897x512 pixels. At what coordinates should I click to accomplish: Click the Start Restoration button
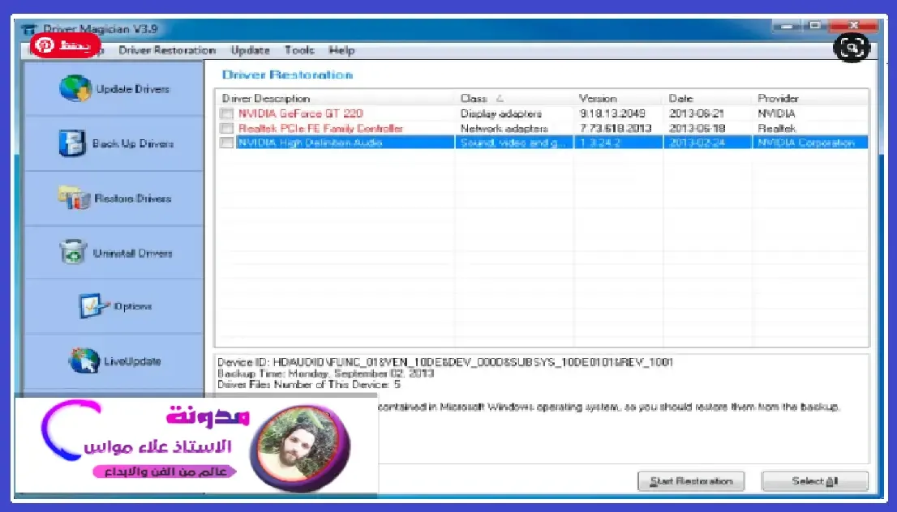pyautogui.click(x=691, y=481)
